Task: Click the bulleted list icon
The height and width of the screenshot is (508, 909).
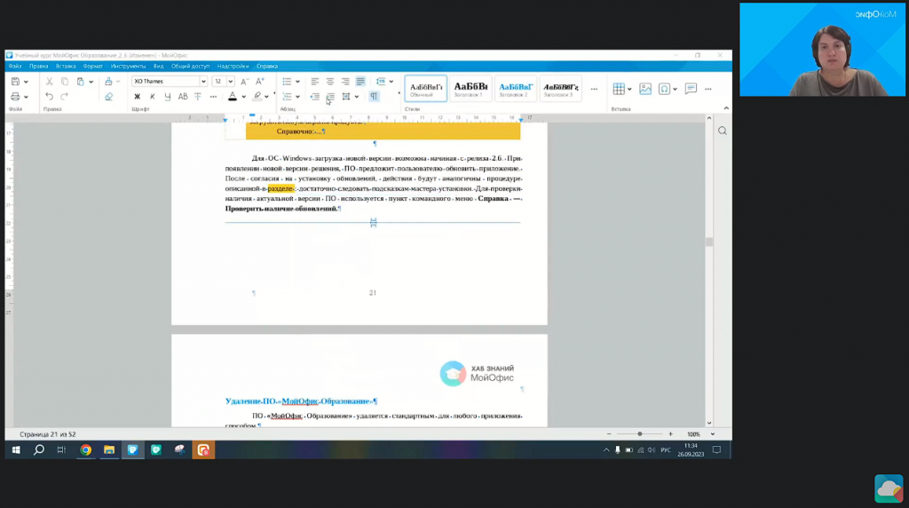Action: 287,82
